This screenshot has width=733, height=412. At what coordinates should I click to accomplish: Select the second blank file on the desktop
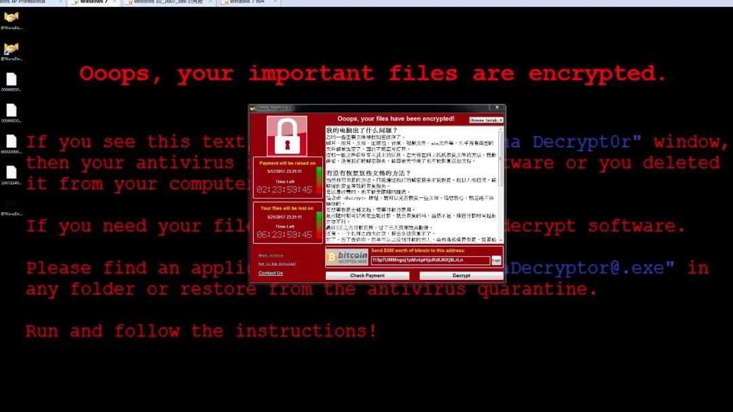[x=12, y=110]
